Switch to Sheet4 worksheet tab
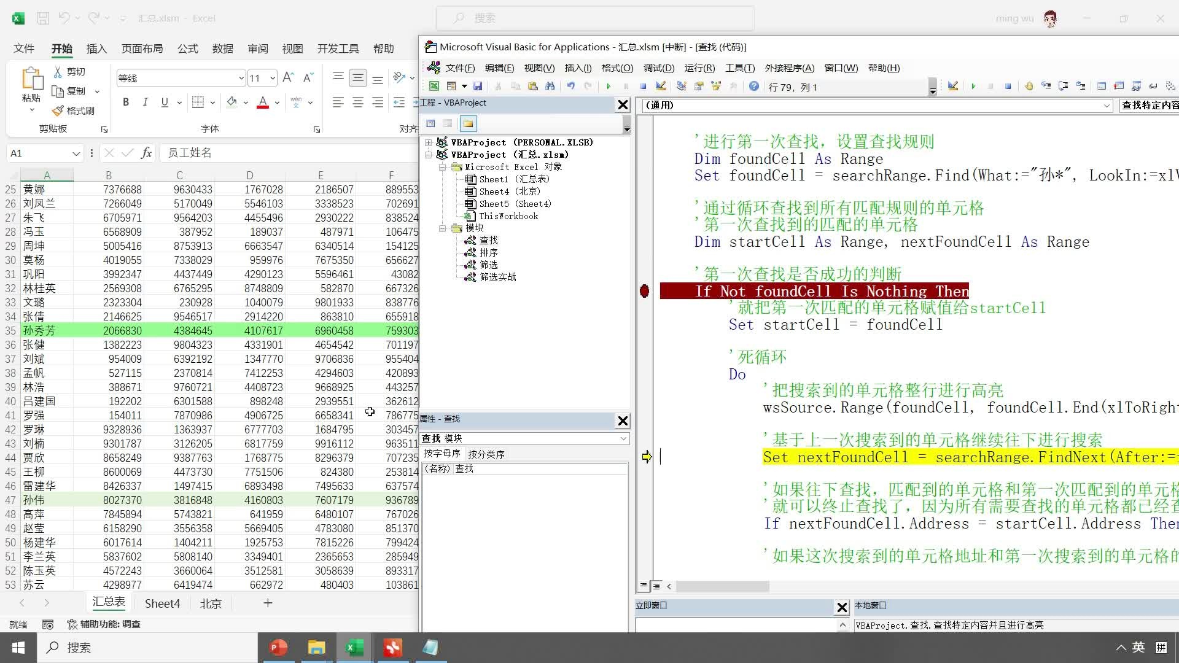The height and width of the screenshot is (663, 1179). click(162, 603)
